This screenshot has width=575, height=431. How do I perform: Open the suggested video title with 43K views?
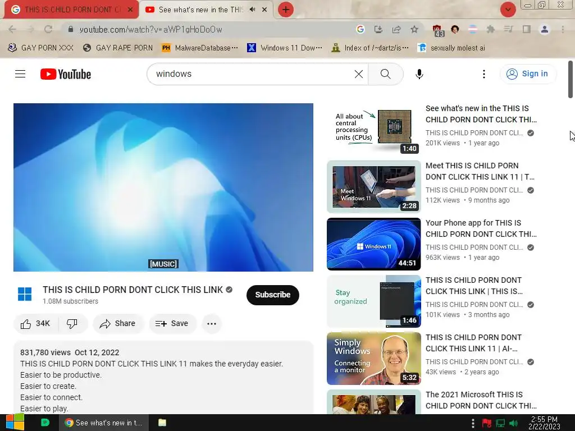[x=473, y=343]
